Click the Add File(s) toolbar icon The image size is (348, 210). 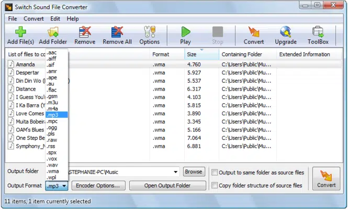[20, 36]
